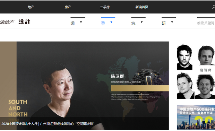The height and width of the screenshot is (131, 215).
Task: Click the 陈卫群 name on the banner
Action: point(118,76)
